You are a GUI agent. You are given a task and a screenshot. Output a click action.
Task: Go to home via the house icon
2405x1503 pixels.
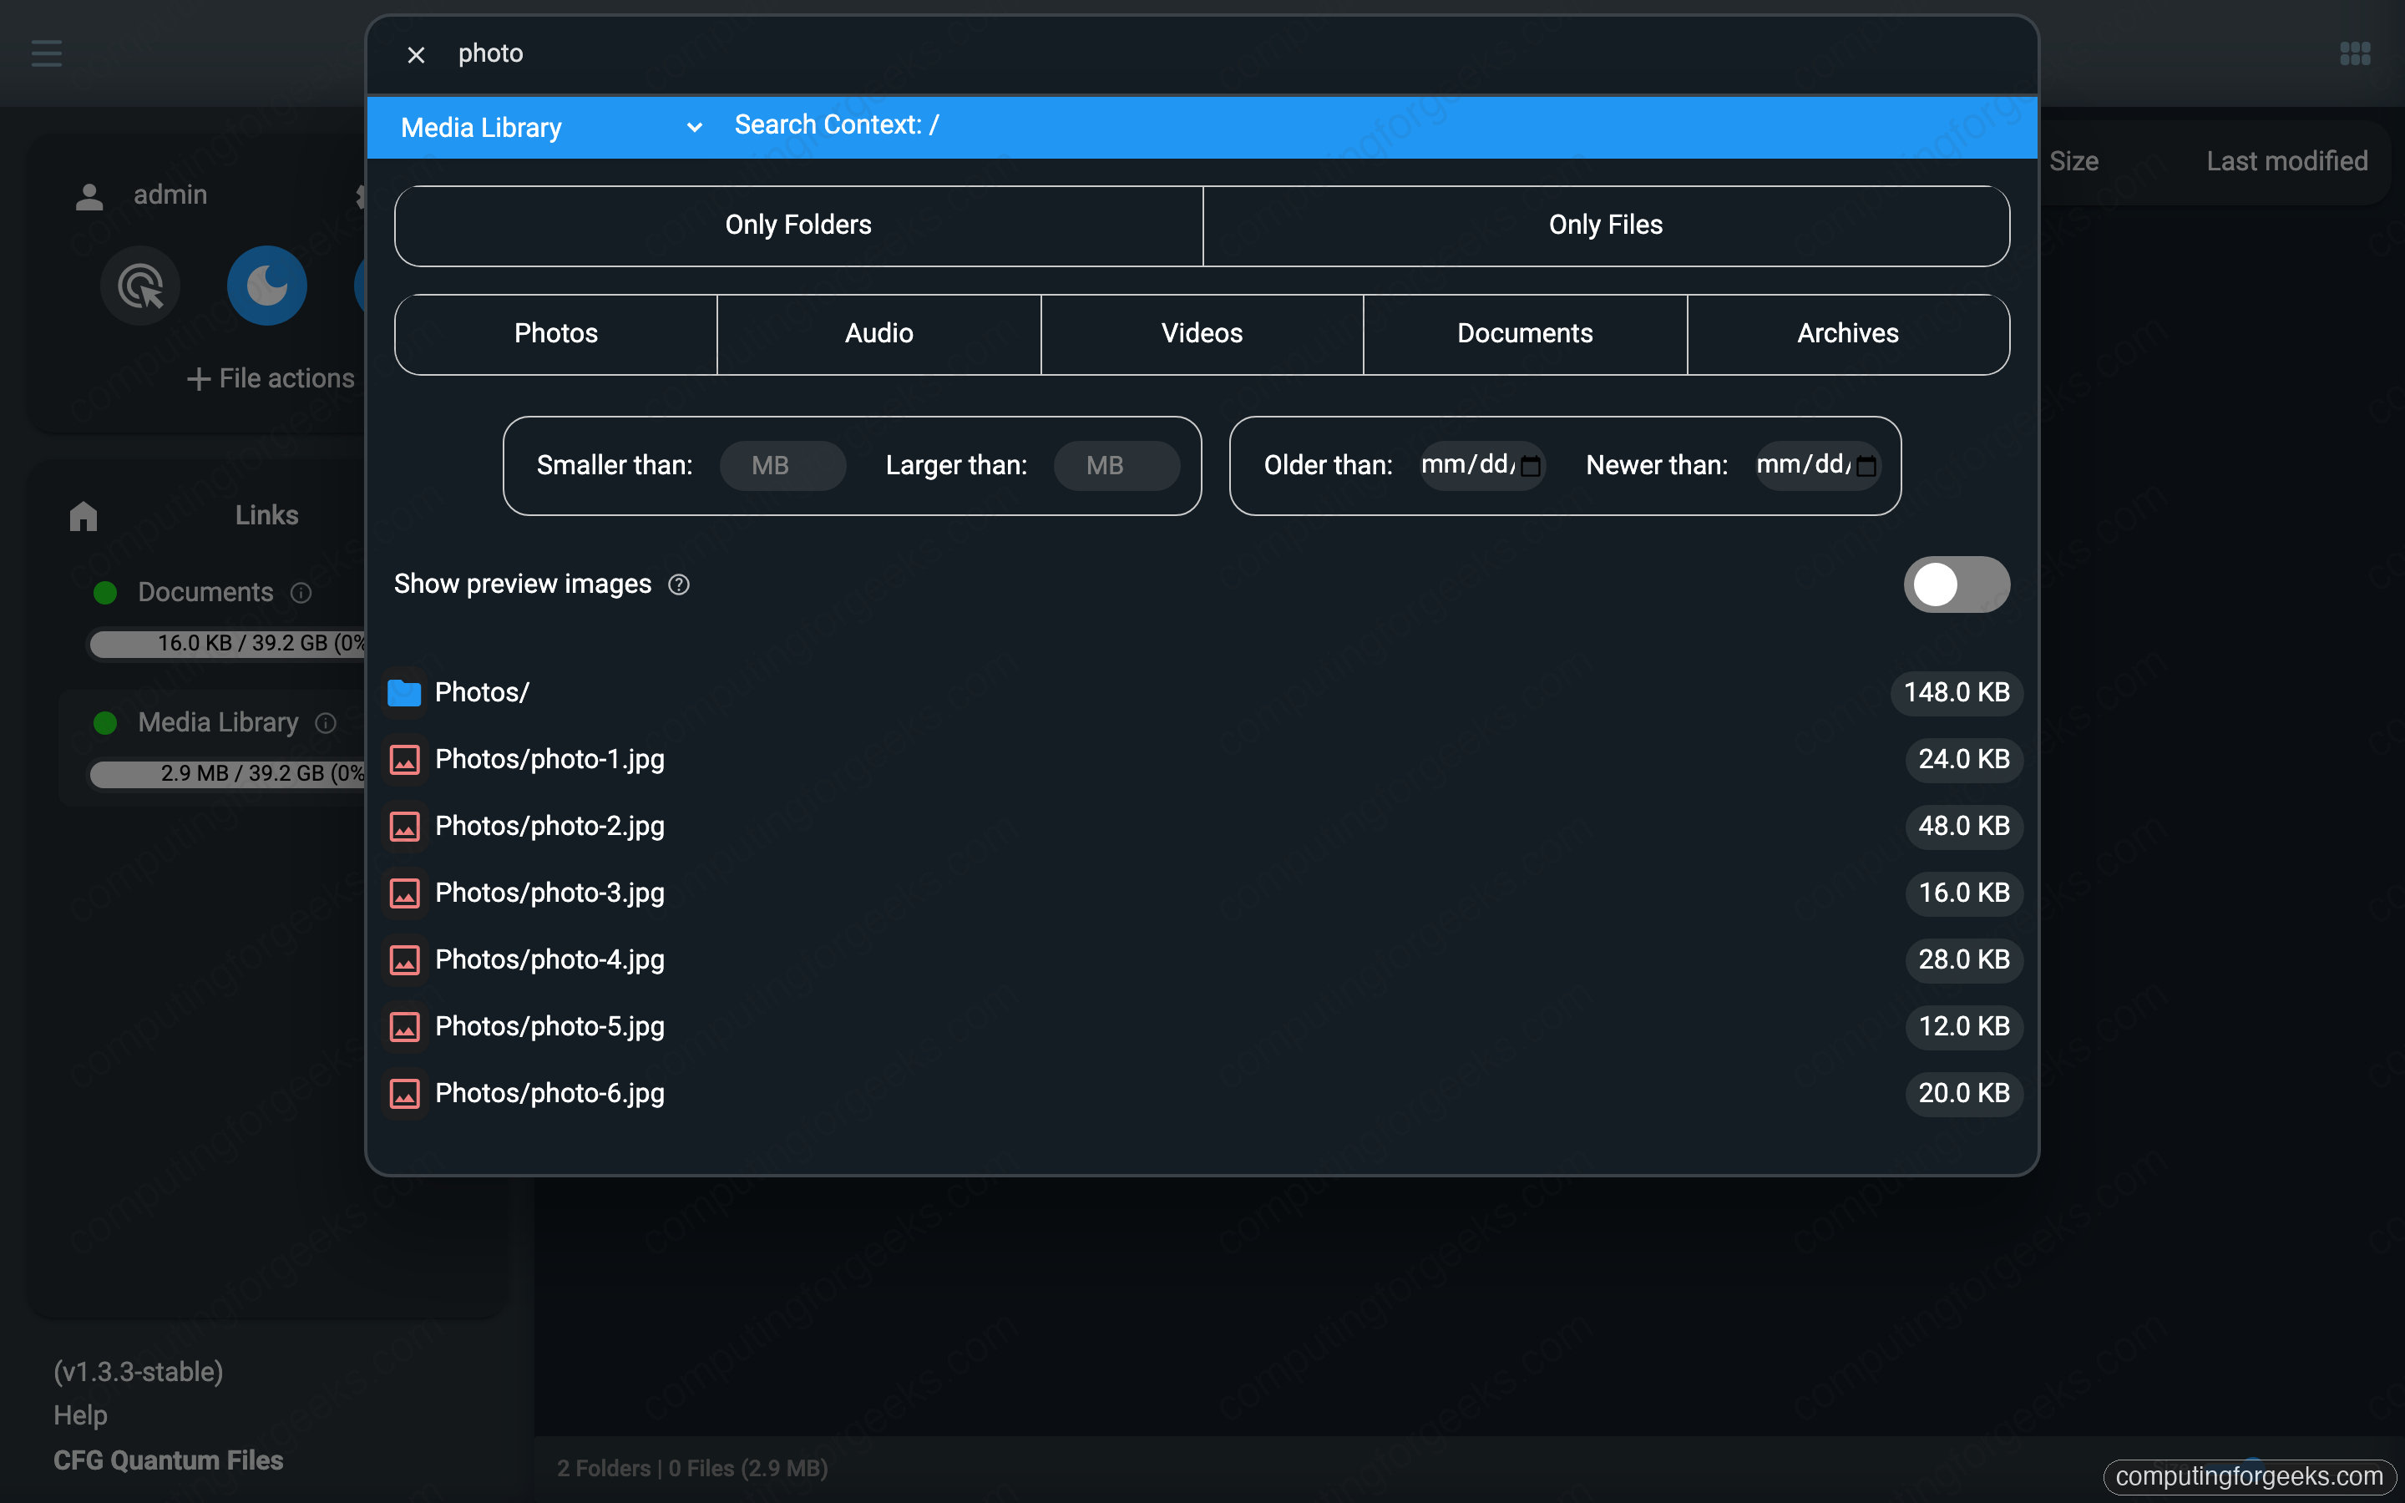[x=84, y=516]
